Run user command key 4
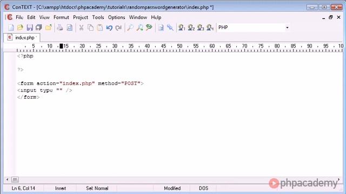 tap(210, 27)
